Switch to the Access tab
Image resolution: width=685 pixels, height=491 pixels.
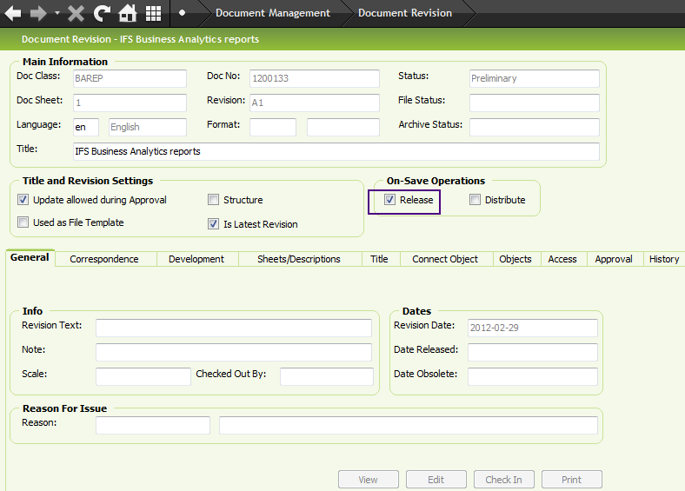[562, 259]
